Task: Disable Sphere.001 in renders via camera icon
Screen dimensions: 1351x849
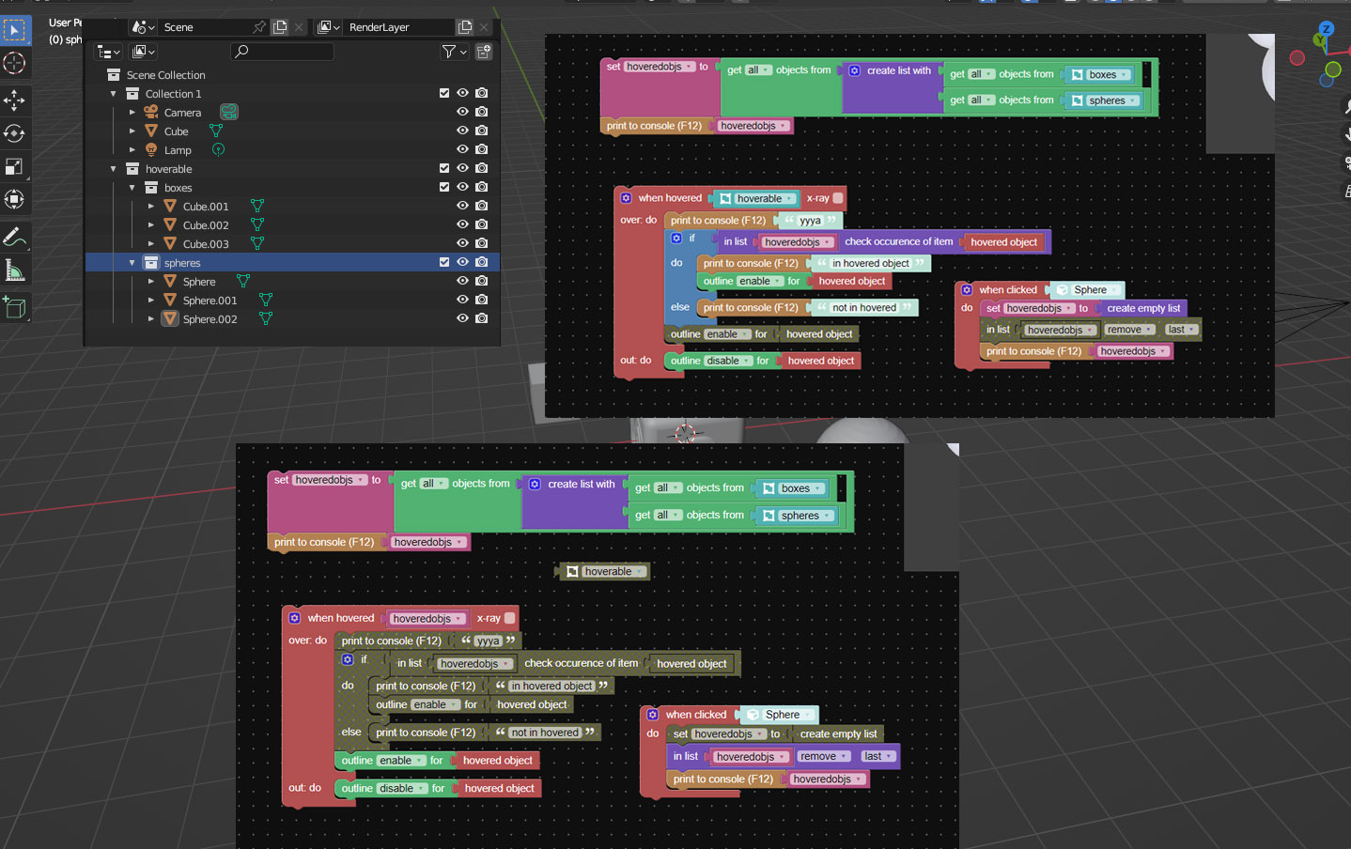Action: click(x=482, y=300)
